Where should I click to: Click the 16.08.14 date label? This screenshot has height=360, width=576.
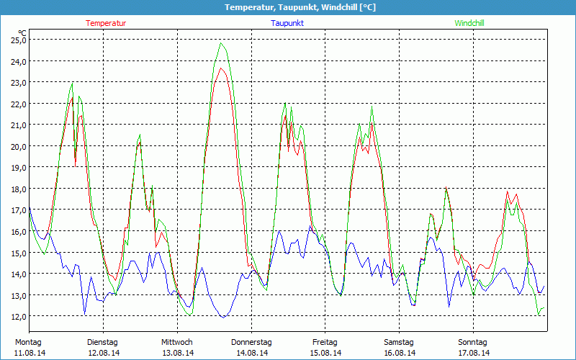[x=400, y=353]
